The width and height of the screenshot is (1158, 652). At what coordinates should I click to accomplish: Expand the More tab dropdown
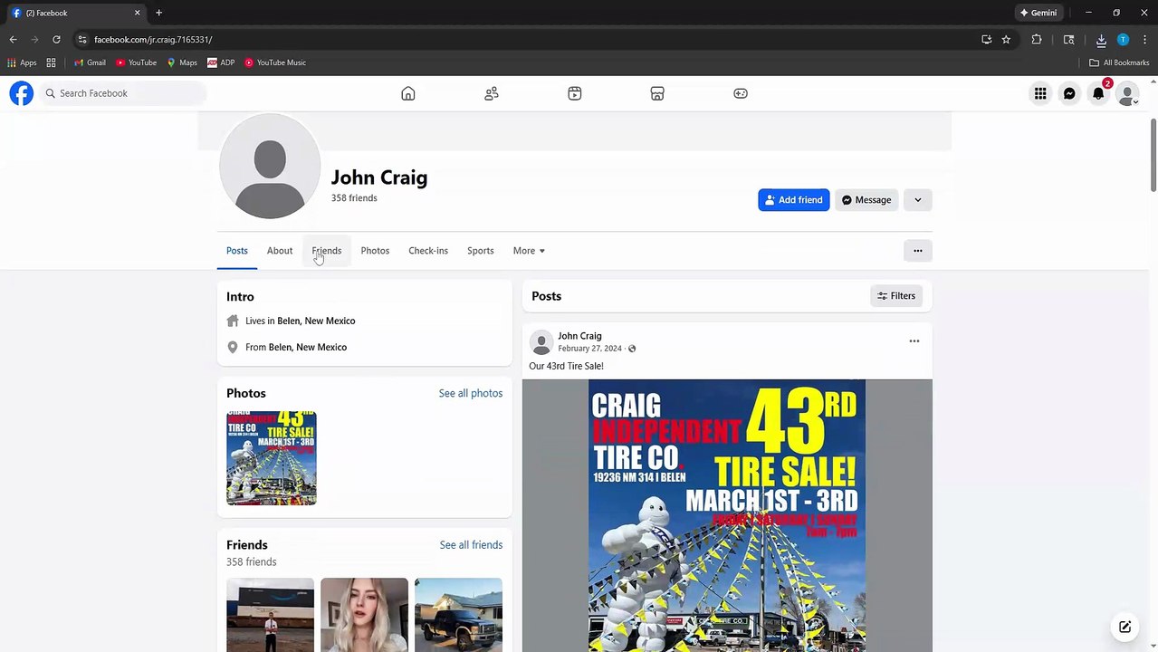[529, 251]
